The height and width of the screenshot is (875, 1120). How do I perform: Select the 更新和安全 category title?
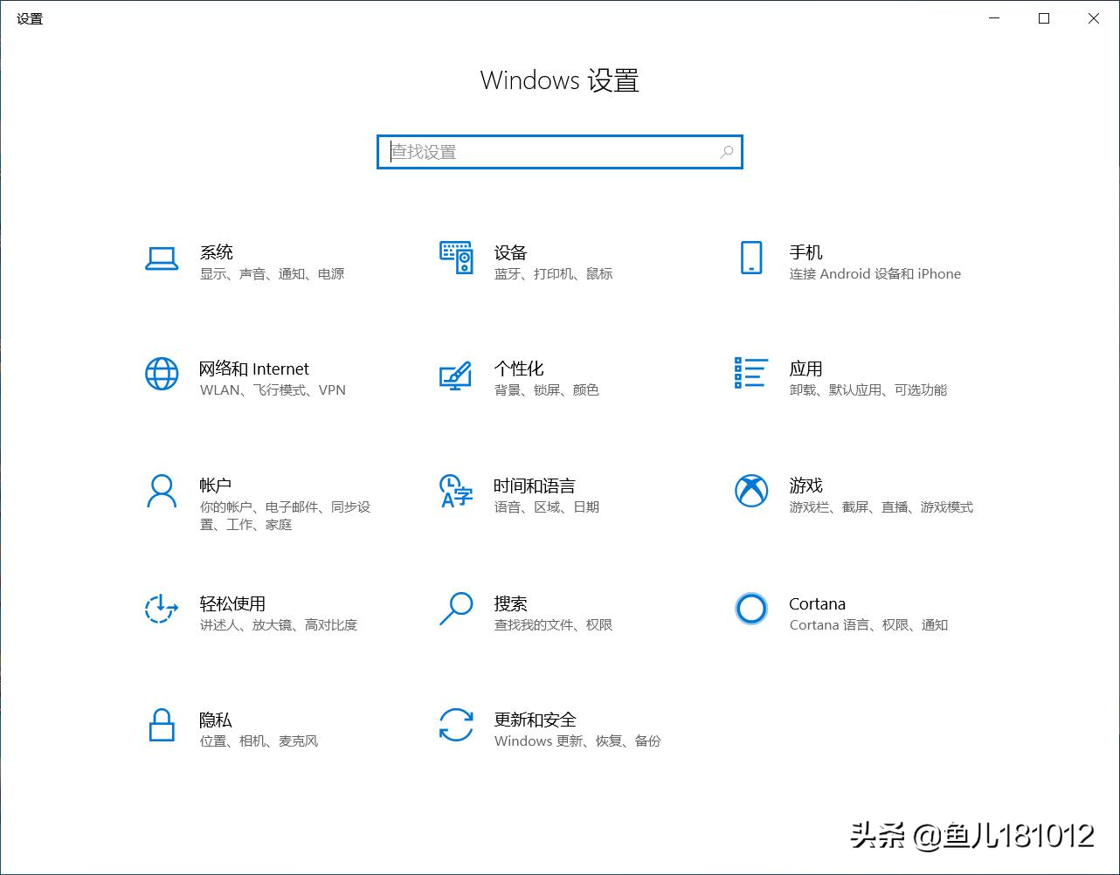pos(535,720)
